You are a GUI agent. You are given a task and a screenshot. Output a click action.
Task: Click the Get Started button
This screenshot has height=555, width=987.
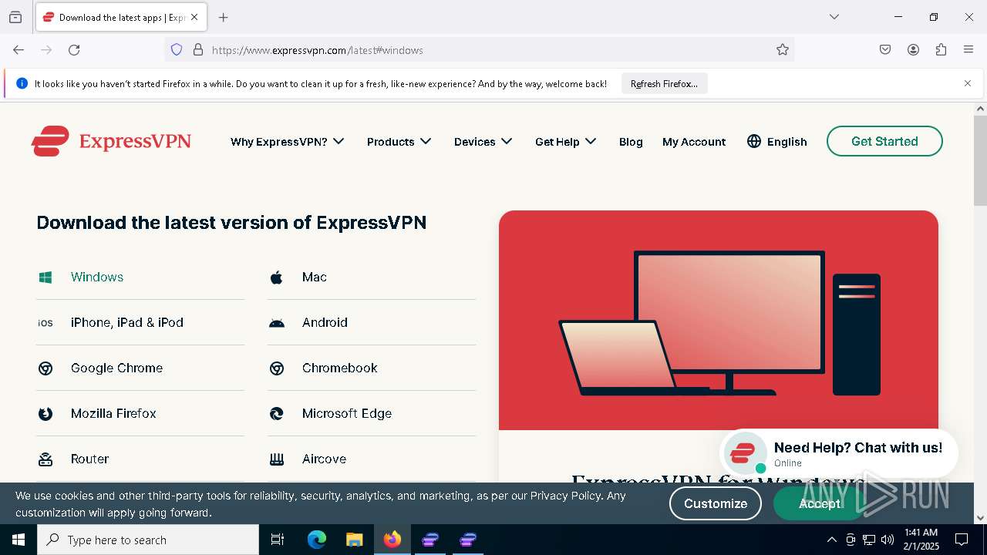[884, 141]
